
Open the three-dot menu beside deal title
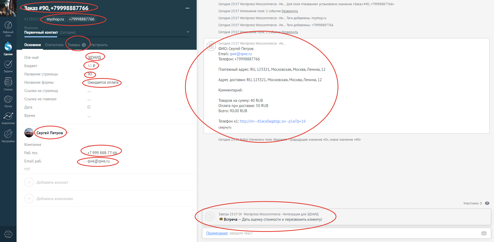[x=187, y=8]
